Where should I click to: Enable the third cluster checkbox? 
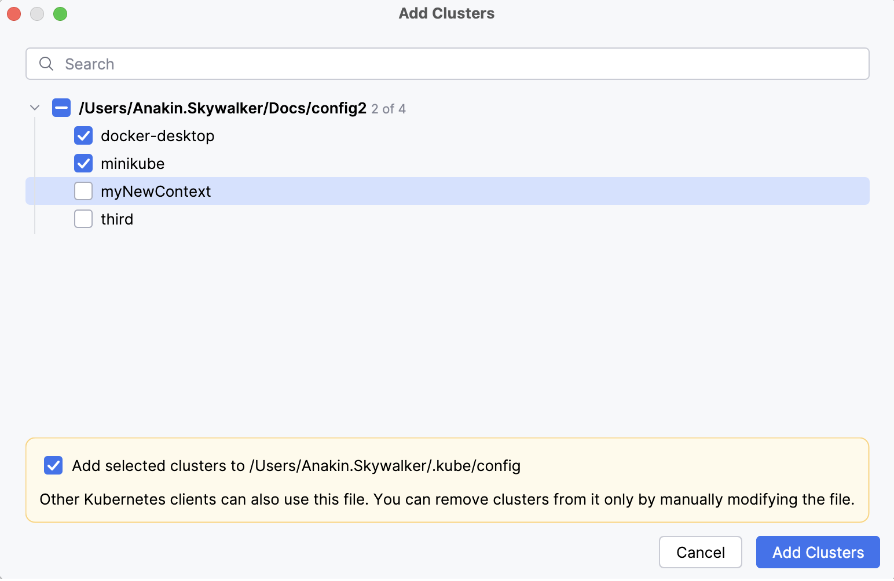83,219
